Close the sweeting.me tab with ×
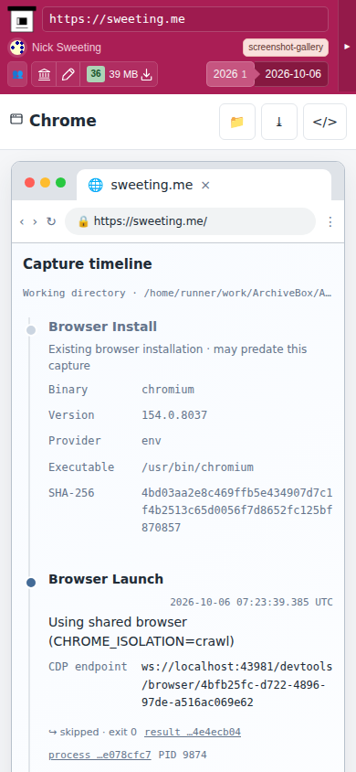The image size is (356, 772). 205,185
